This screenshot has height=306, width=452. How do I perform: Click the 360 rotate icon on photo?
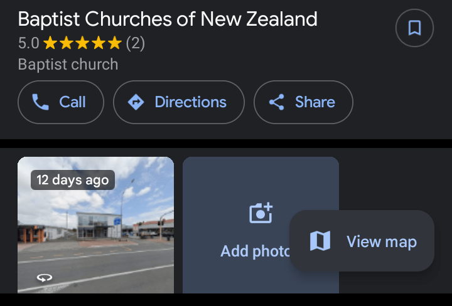43,277
